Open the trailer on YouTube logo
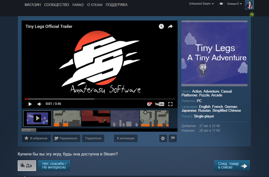 click(x=159, y=104)
